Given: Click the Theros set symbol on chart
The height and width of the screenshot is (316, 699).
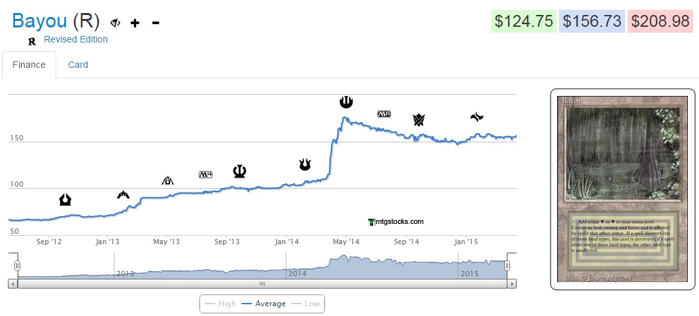Looking at the screenshot, I should click(239, 171).
